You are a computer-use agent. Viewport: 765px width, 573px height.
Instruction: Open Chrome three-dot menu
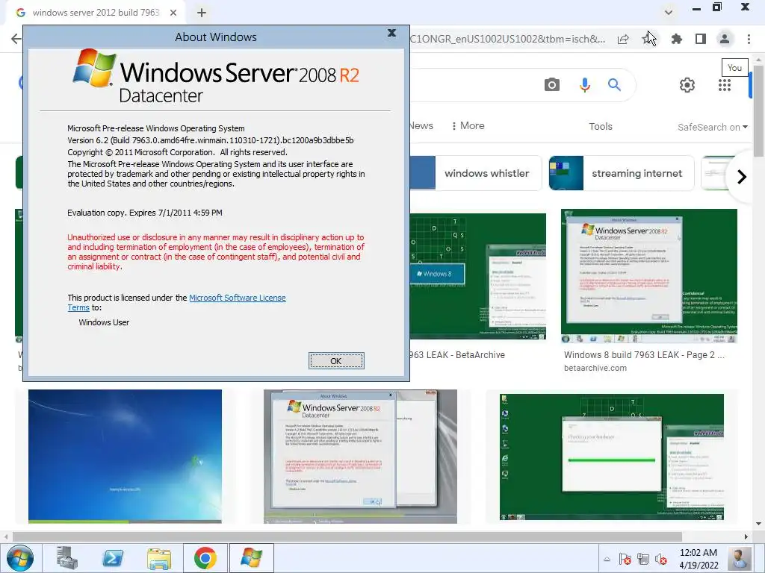tap(749, 39)
